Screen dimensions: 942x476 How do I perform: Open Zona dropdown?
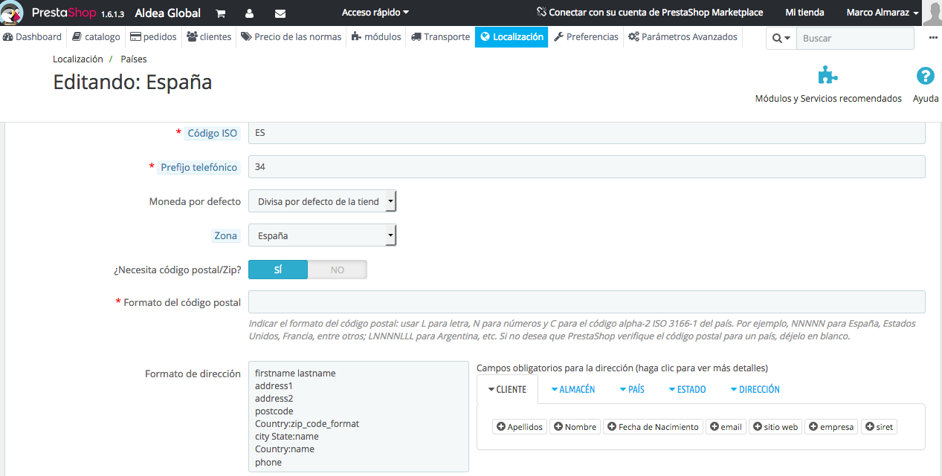pyautogui.click(x=322, y=235)
